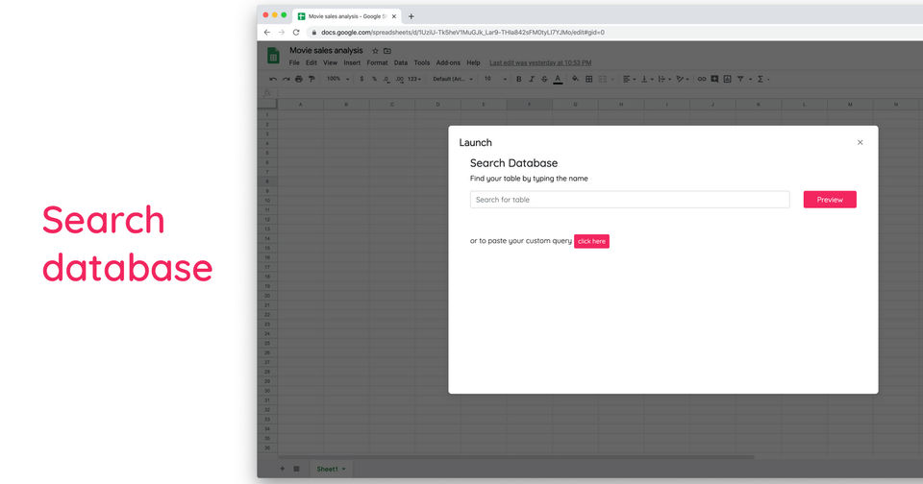Click the Insert chart icon
This screenshot has height=484, width=923.
(728, 79)
